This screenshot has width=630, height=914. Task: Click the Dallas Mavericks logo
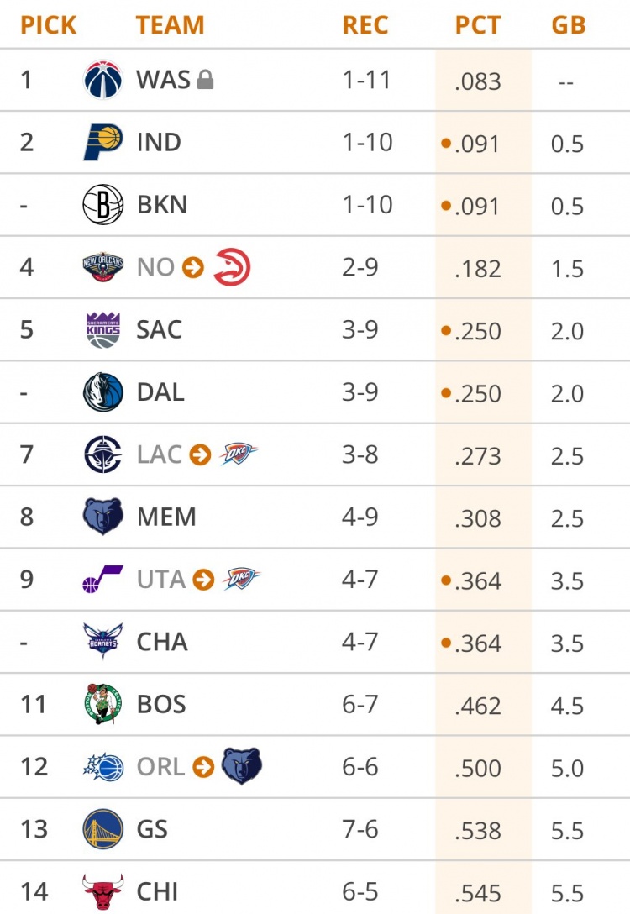pyautogui.click(x=103, y=392)
